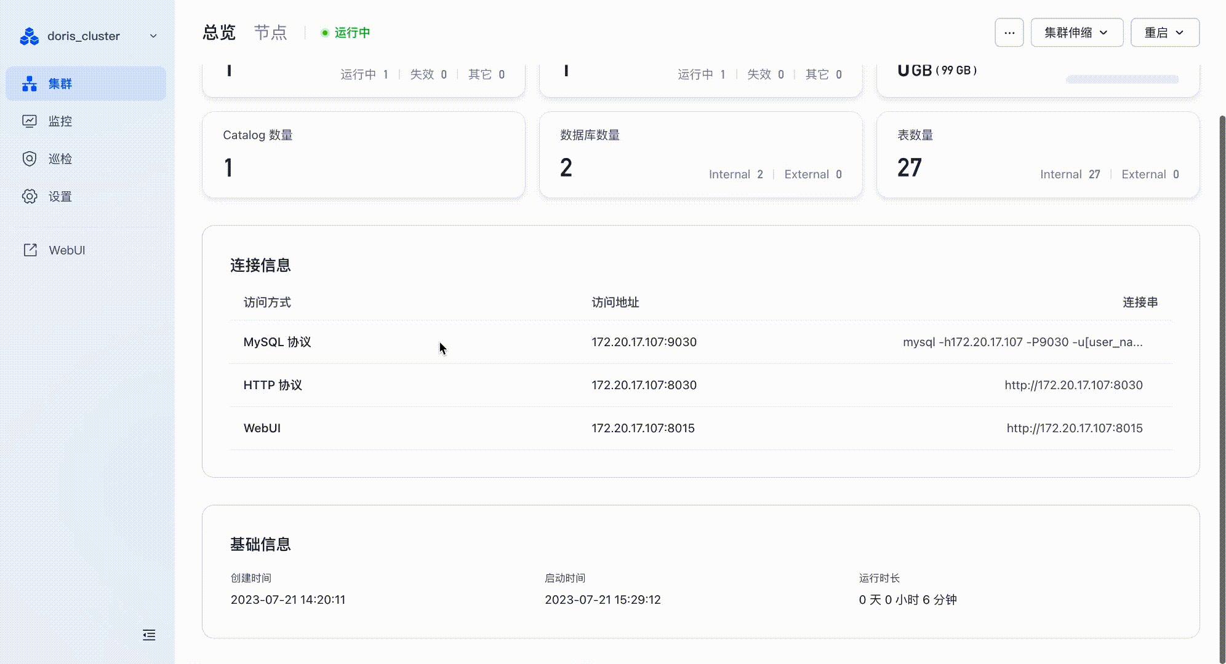This screenshot has width=1226, height=664.
Task: Open the cluster (集群) sidebar icon
Action: tap(30, 84)
